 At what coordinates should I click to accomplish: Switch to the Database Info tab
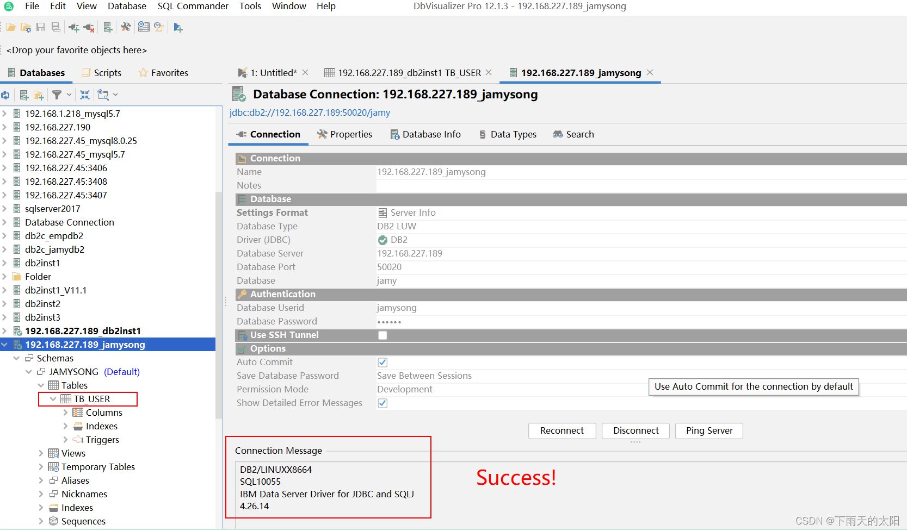tap(425, 134)
